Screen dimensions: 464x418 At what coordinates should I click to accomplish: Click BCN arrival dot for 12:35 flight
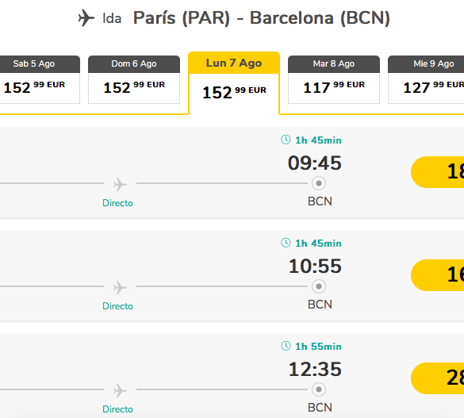click(x=319, y=389)
